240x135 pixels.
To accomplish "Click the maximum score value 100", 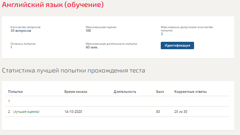I will pyautogui.click(x=88, y=31).
